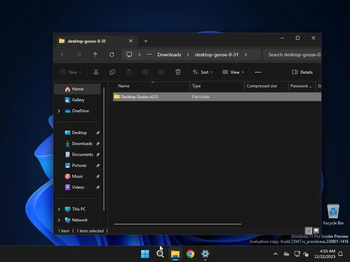Sort by the Type column header
Screen dimensions: 350x262
217,86
